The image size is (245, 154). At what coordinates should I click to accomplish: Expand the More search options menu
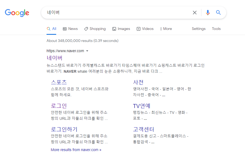point(166,29)
